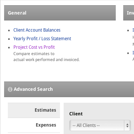
Task: Click the info icon beside Advanced Search
Action: (10, 89)
